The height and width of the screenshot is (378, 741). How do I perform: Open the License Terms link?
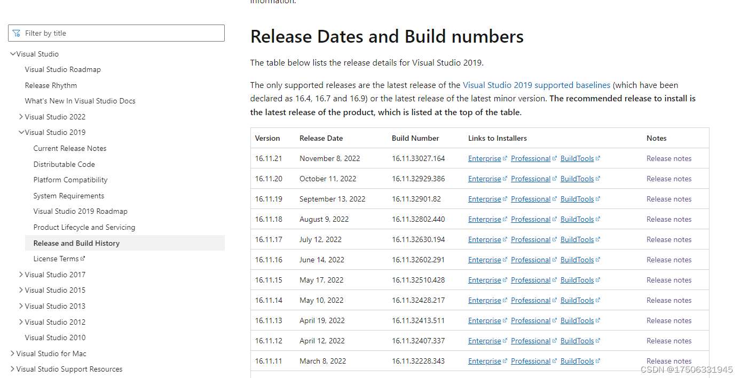click(56, 259)
